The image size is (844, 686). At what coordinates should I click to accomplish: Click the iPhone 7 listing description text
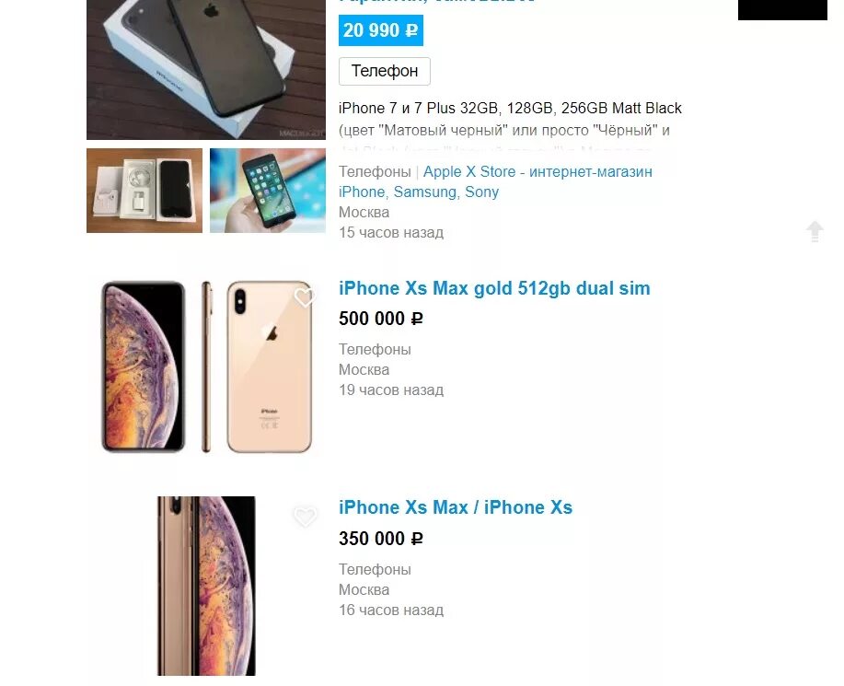pos(510,119)
